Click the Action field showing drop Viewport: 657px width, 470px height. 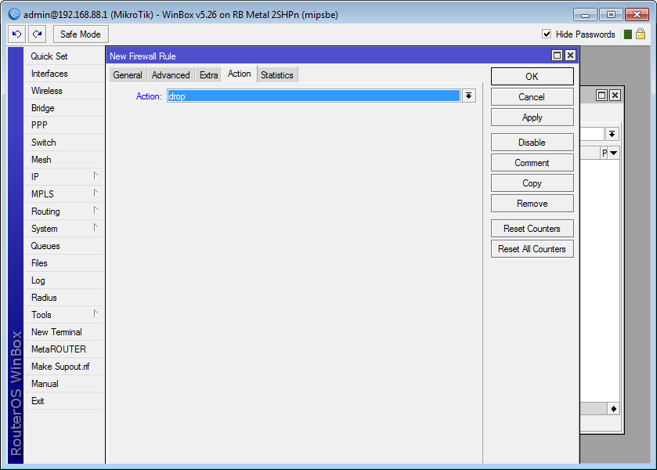point(313,96)
